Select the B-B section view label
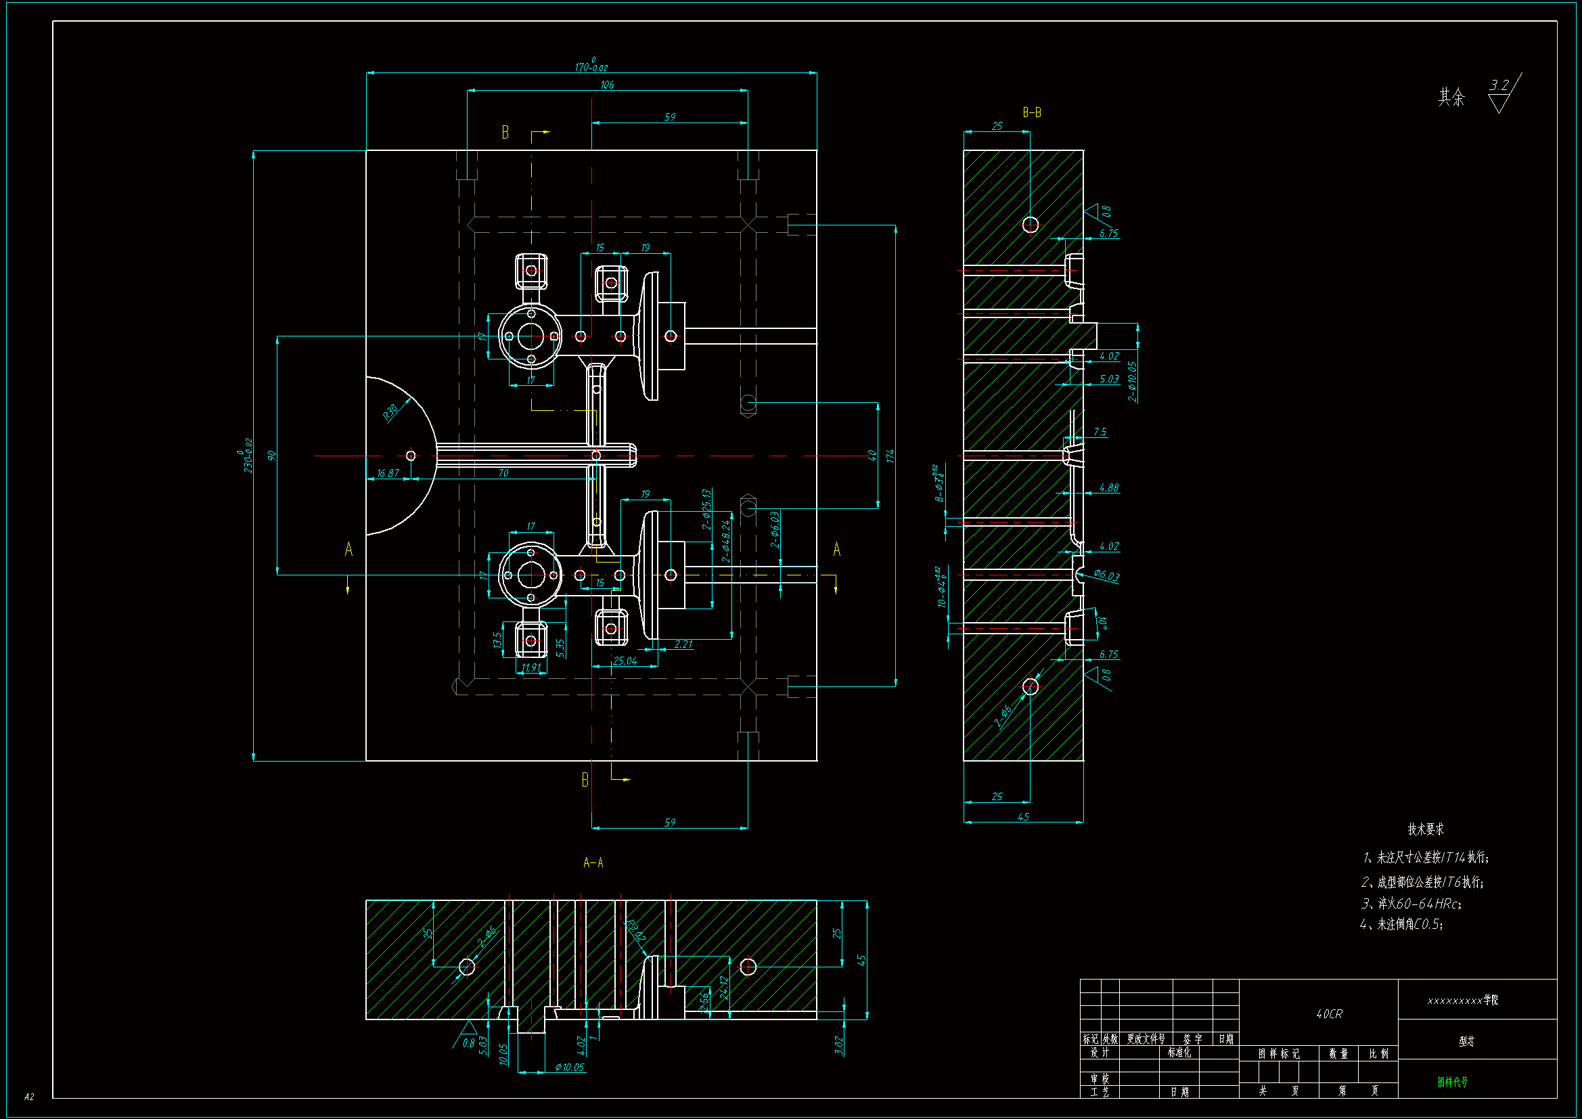The image size is (1582, 1119). pos(1031,112)
